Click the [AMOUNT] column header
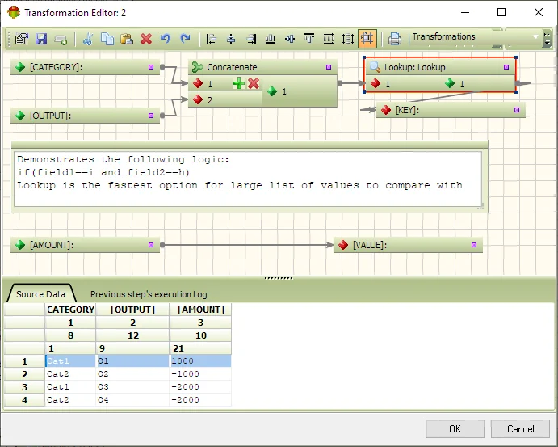558x447 pixels. 201,309
